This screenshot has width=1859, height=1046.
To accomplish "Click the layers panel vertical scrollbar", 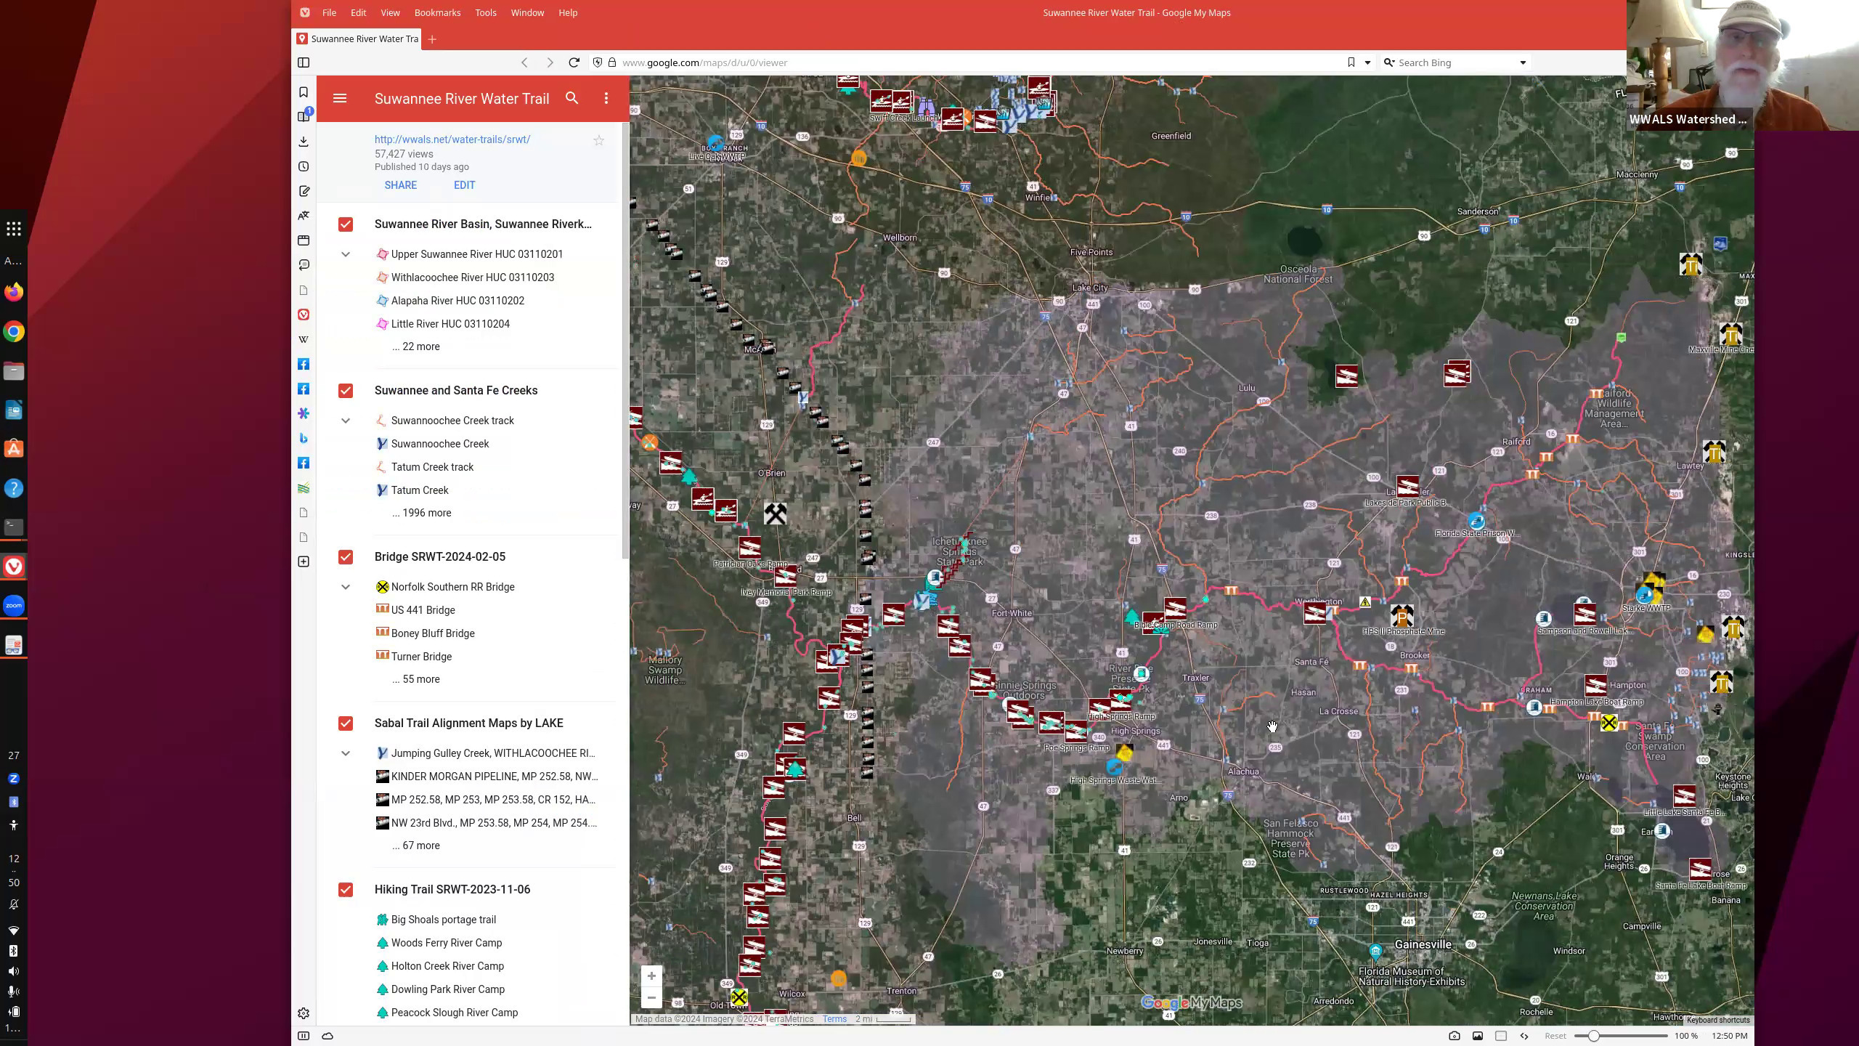I will (x=625, y=341).
